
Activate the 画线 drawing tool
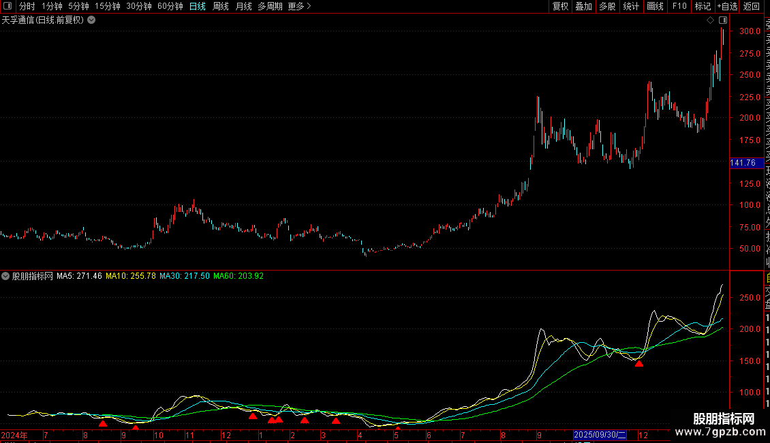(655, 6)
